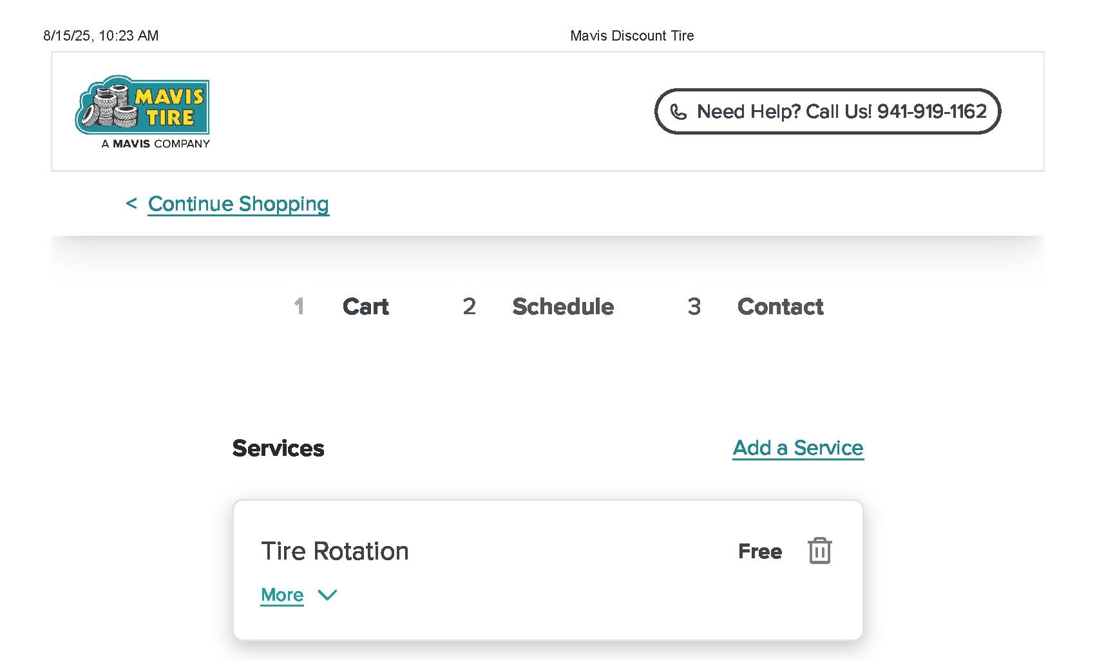Call us at 941-919-1162 button
The height and width of the screenshot is (660, 1095).
tap(828, 111)
